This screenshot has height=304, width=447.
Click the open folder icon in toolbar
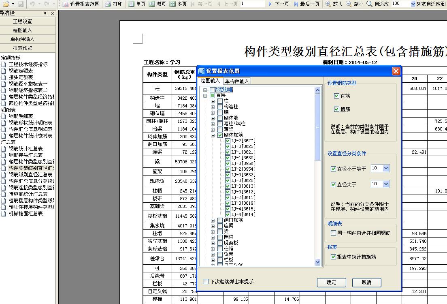click(x=6, y=4)
